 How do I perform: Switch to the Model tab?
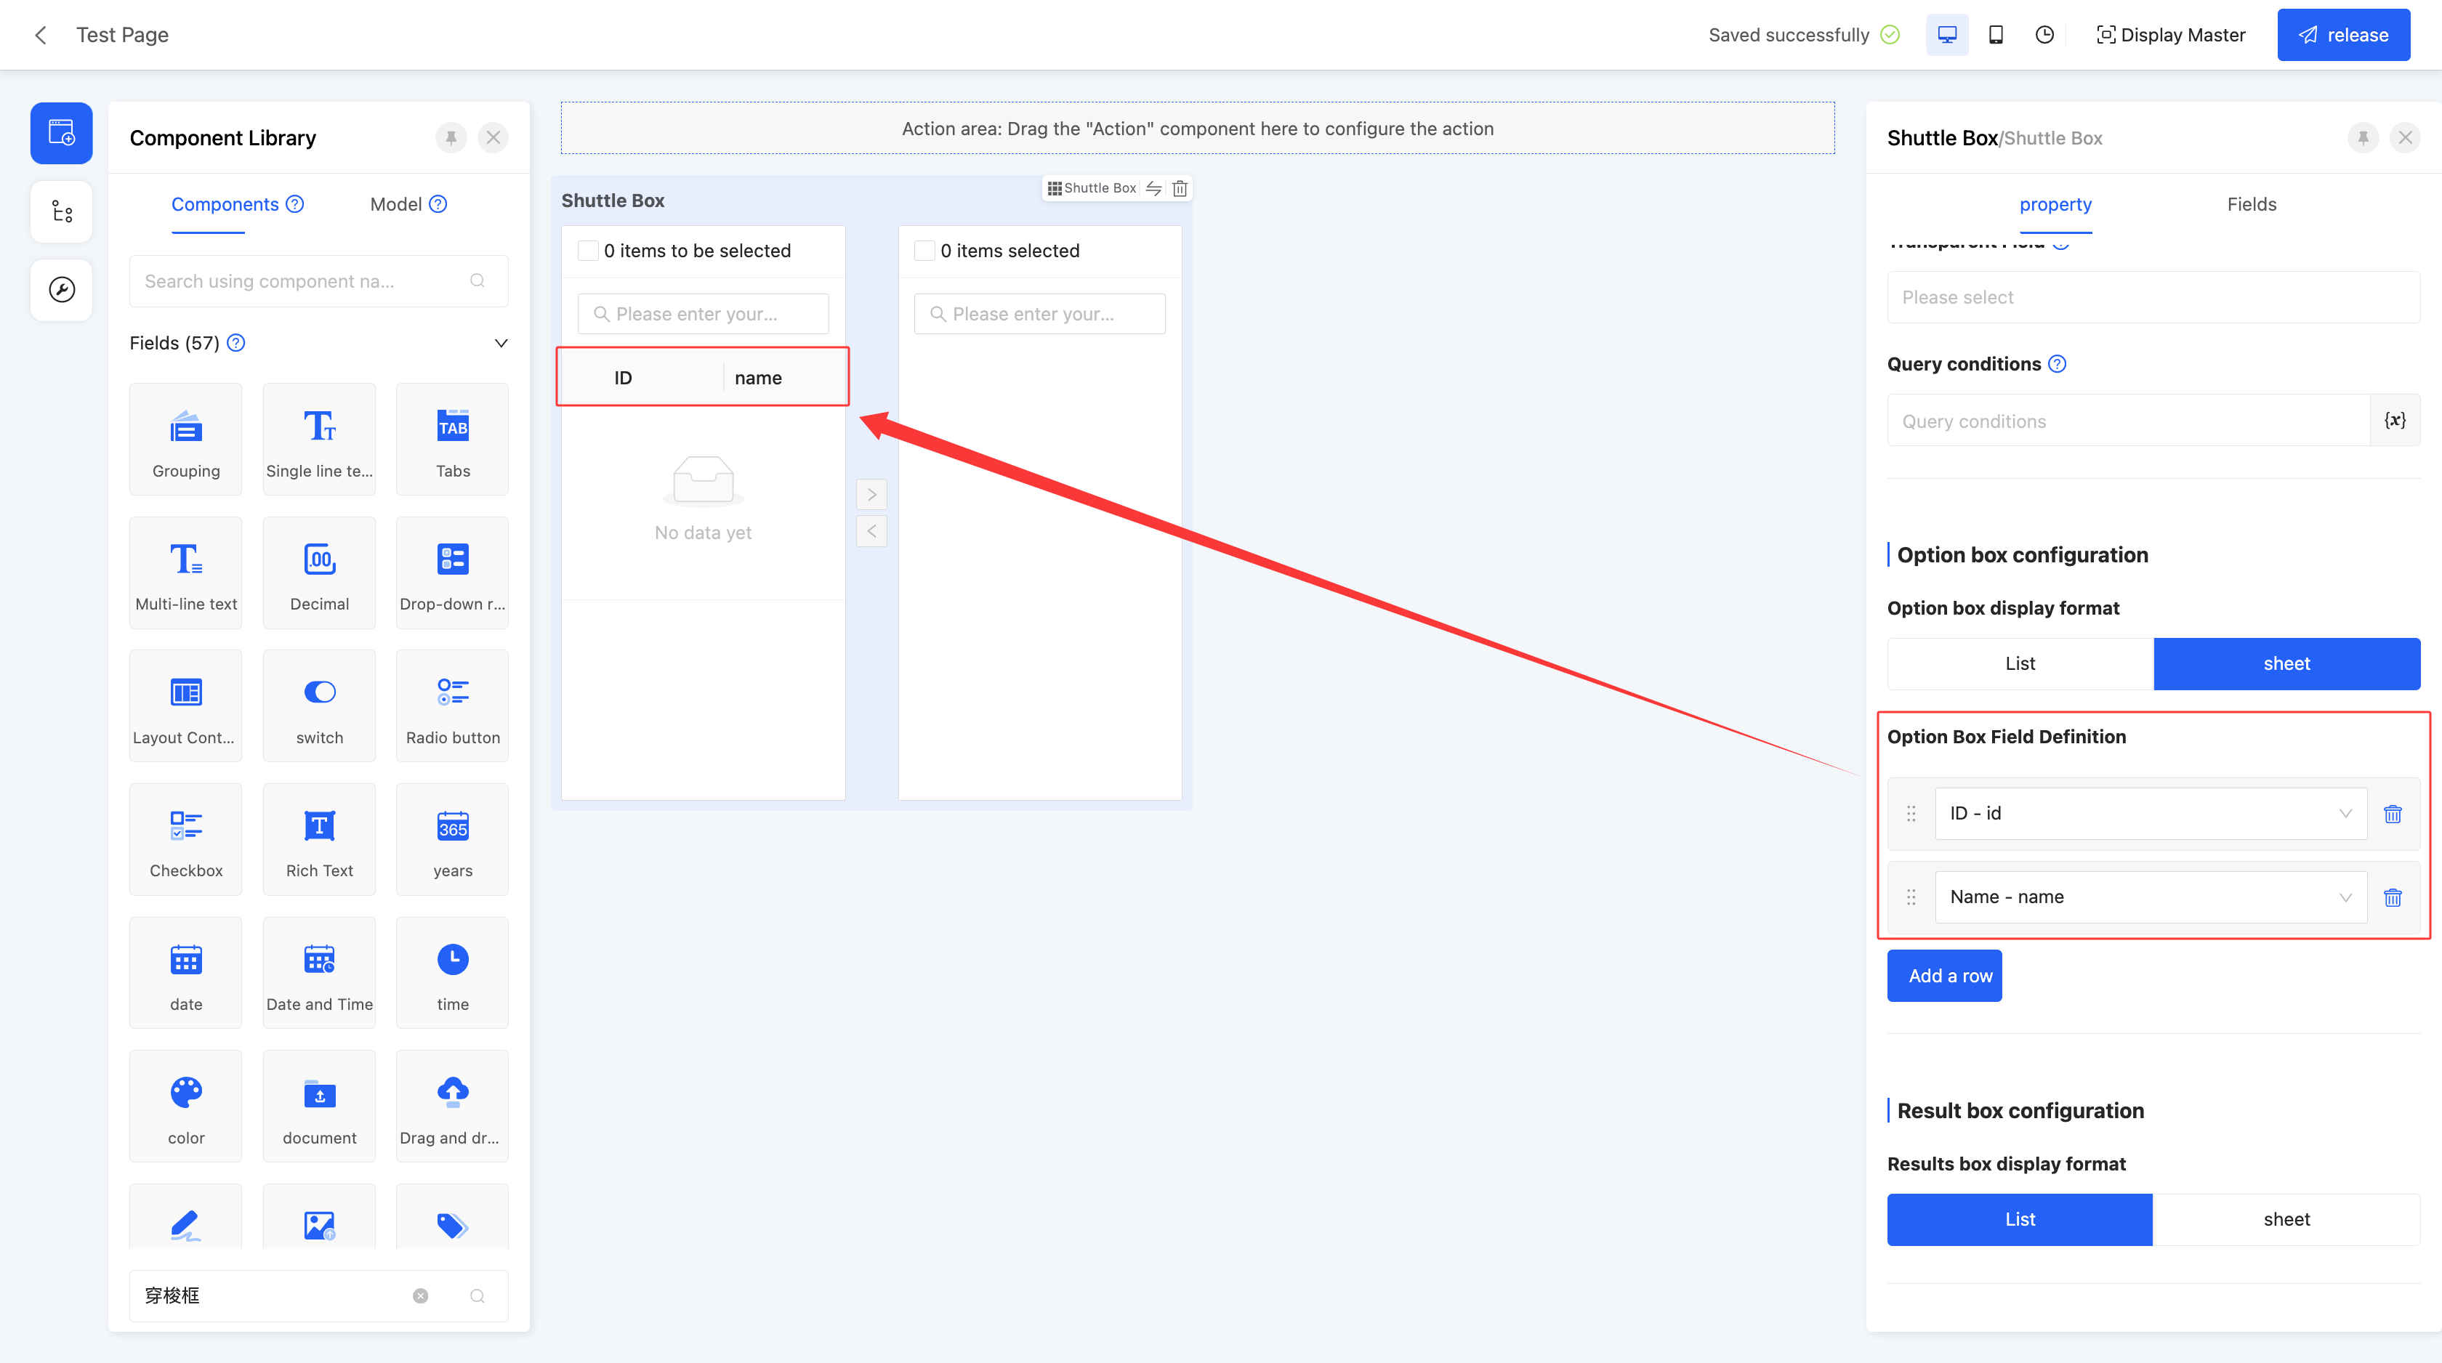396,205
